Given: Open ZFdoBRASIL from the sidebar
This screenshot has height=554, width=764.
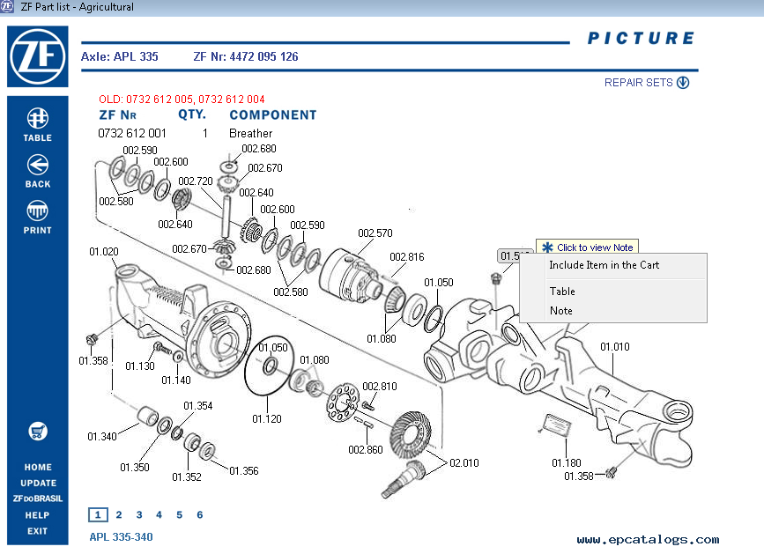Looking at the screenshot, I should (37, 499).
